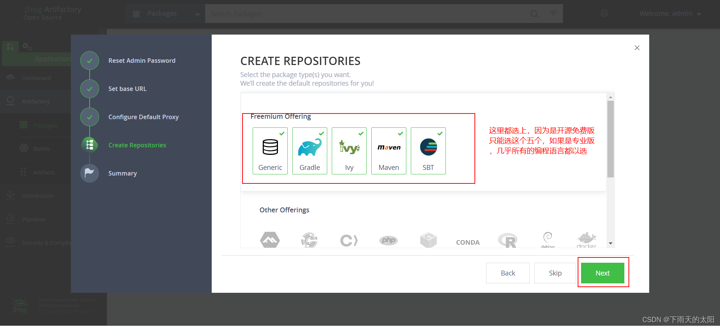Select the CocoaPods package icon

[x=309, y=240]
